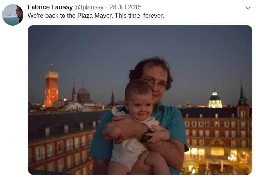Viewport: 256px width, 177px height.
Task: Click the red illuminated tower in photo
Action: tap(51, 89)
